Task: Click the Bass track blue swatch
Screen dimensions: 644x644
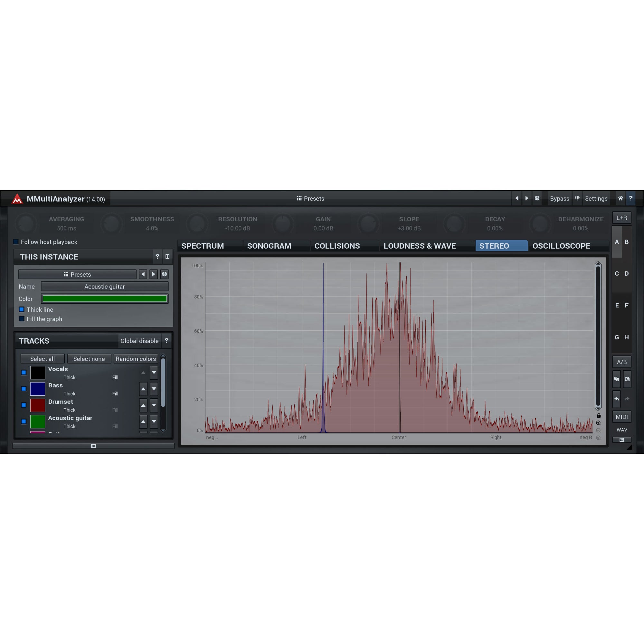Action: pyautogui.click(x=38, y=389)
